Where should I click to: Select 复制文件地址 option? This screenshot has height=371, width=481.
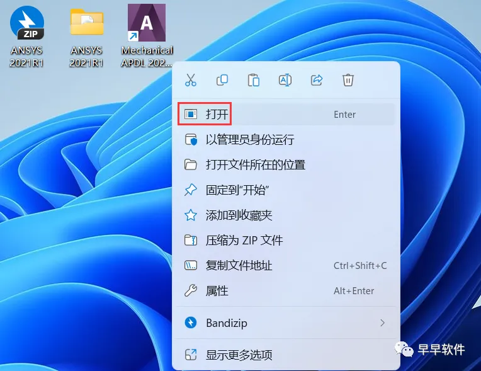tap(286, 265)
